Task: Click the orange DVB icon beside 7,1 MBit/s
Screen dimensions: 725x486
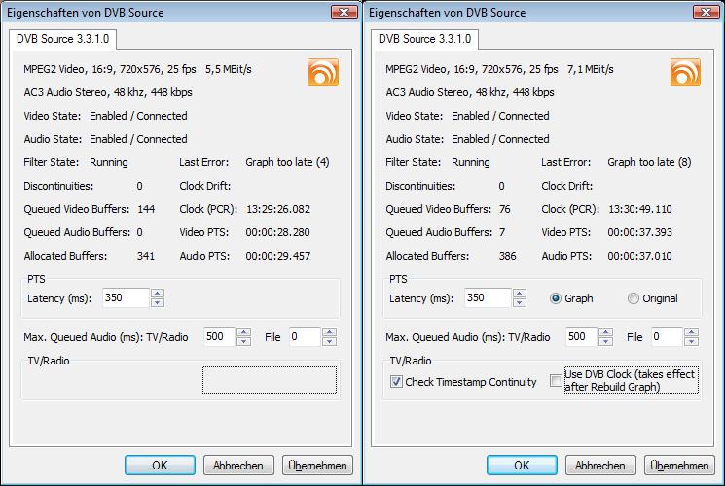Action: coord(685,73)
